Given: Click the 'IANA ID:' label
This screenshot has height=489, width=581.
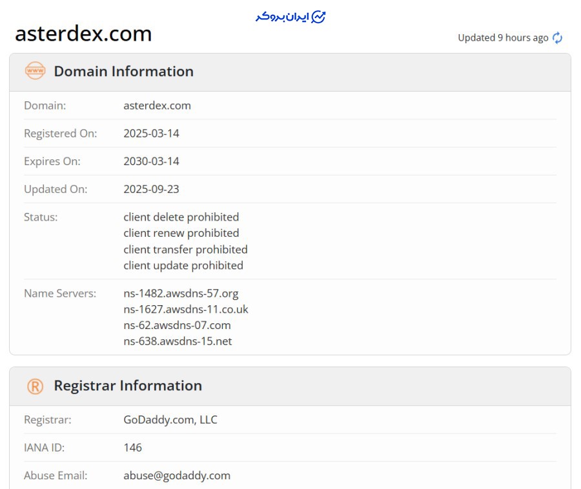Looking at the screenshot, I should pyautogui.click(x=44, y=448).
